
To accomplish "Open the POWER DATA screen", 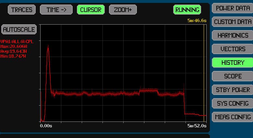I will tap(233, 8).
